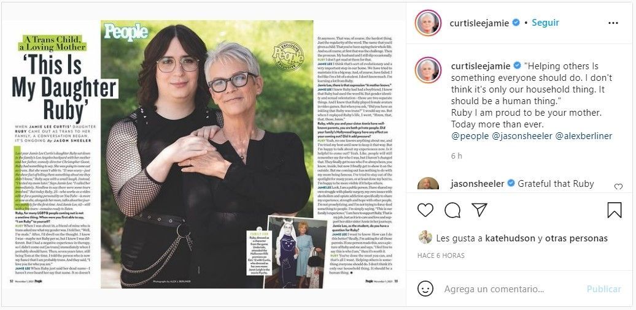Image resolution: width=636 pixels, height=310 pixels.
Task: Open emoji picker smiley icon
Action: (x=425, y=289)
